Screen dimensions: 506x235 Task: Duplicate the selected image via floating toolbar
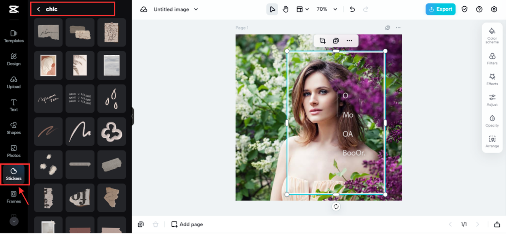[x=336, y=41]
